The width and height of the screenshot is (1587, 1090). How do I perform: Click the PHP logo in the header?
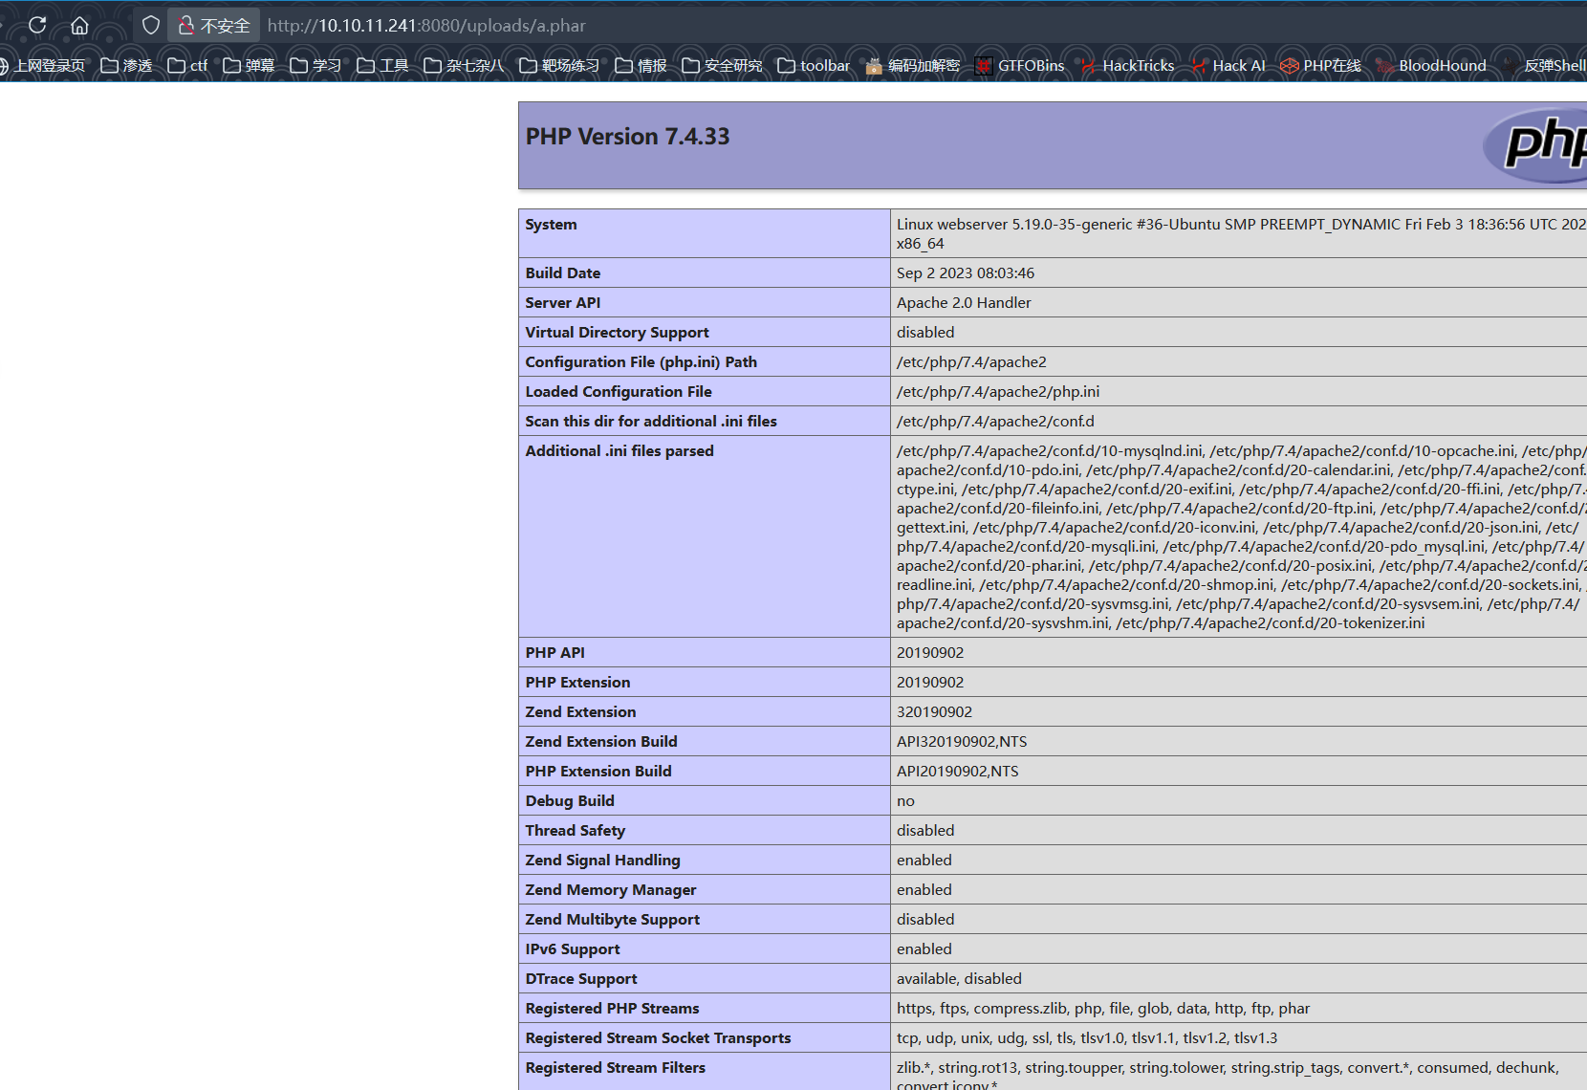(1541, 144)
